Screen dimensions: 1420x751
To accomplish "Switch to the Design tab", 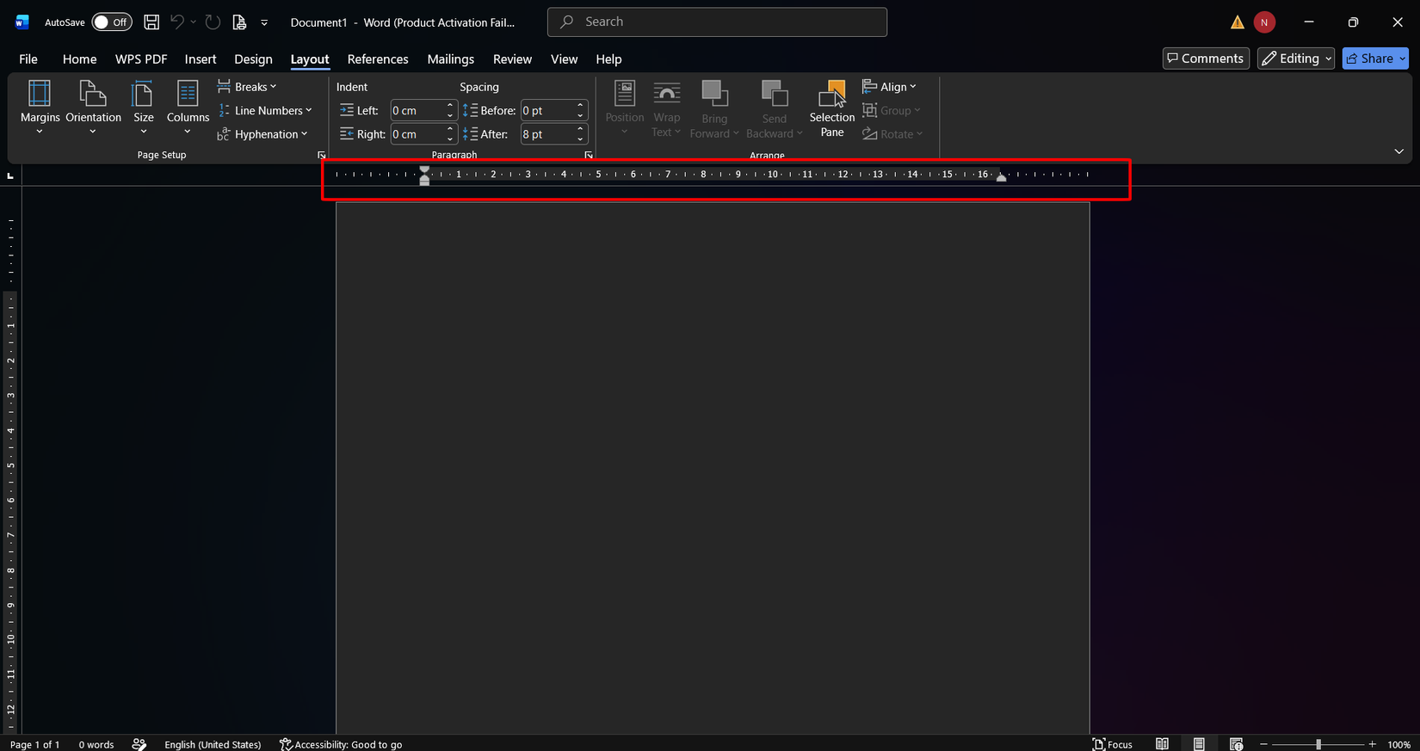I will (253, 59).
